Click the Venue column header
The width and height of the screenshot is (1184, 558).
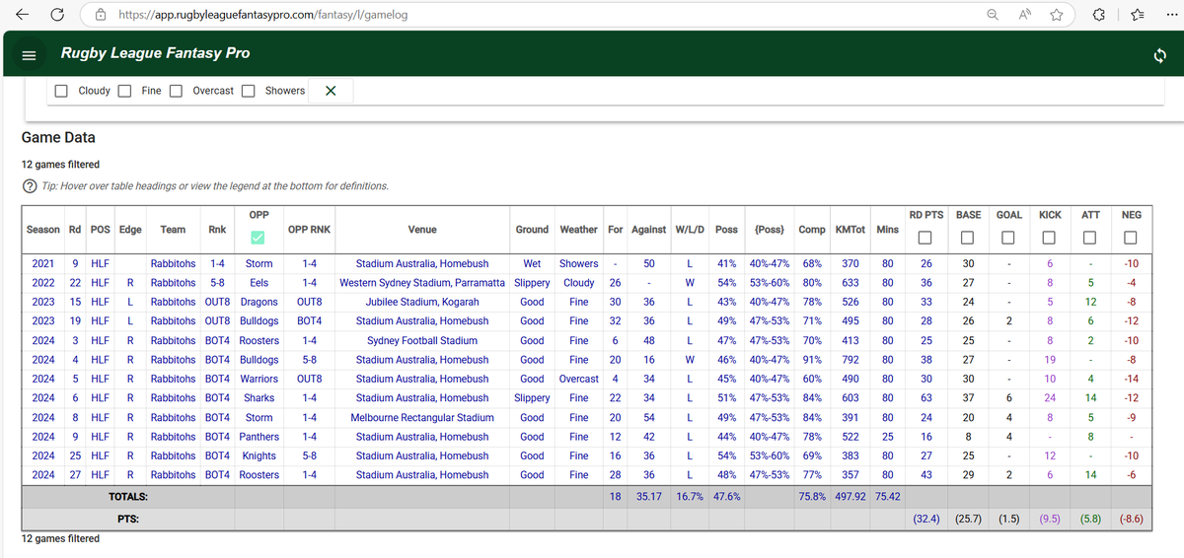[421, 230]
